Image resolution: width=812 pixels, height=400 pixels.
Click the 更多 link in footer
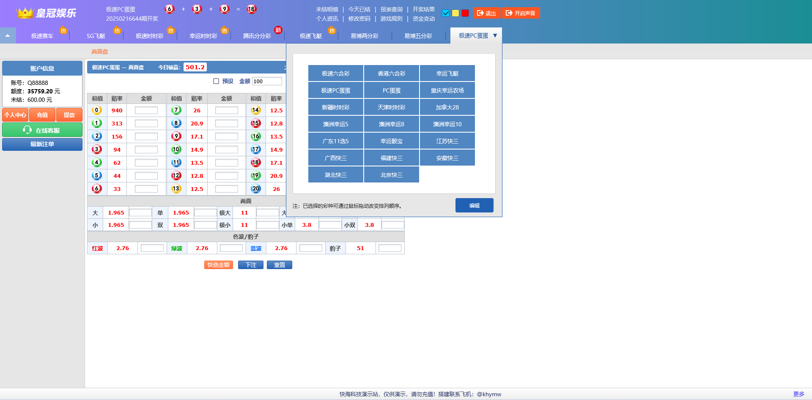tap(799, 394)
